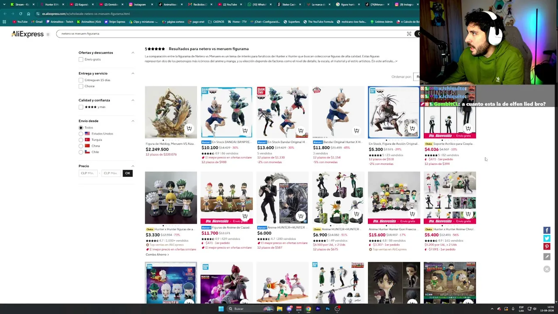Viewport: 558px width, 314px height.
Task: Apply the price range with OK
Action: tap(128, 173)
